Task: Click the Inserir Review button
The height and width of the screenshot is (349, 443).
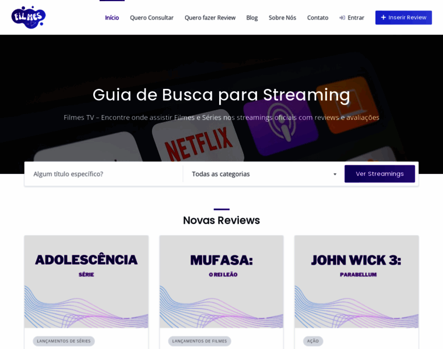Action: (x=403, y=17)
